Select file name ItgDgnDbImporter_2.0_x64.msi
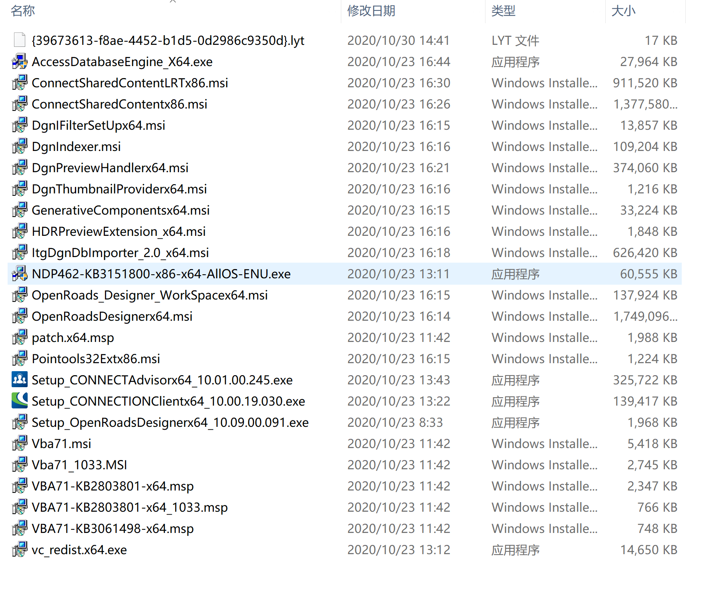Screen dimensions: 717x599 click(x=120, y=253)
